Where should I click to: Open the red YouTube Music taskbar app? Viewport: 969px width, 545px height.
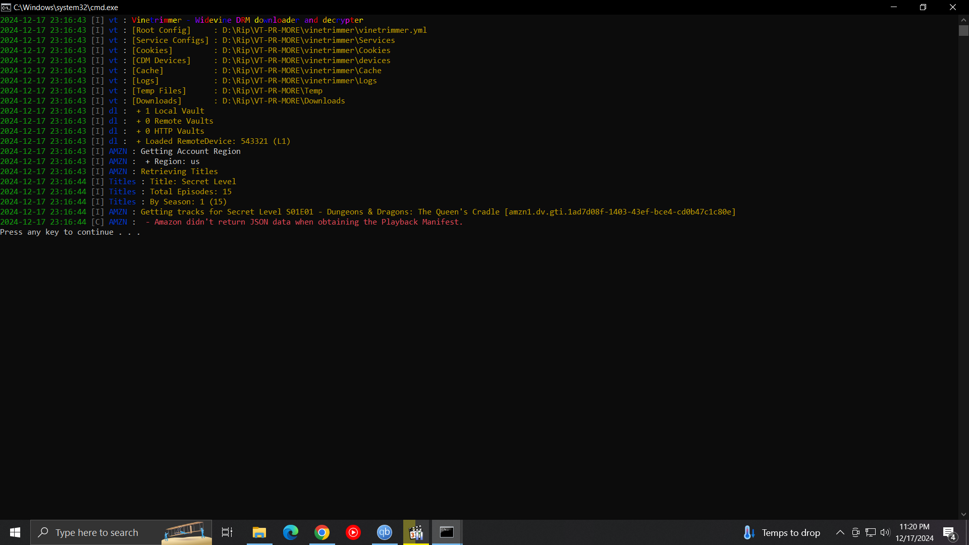pos(353,532)
